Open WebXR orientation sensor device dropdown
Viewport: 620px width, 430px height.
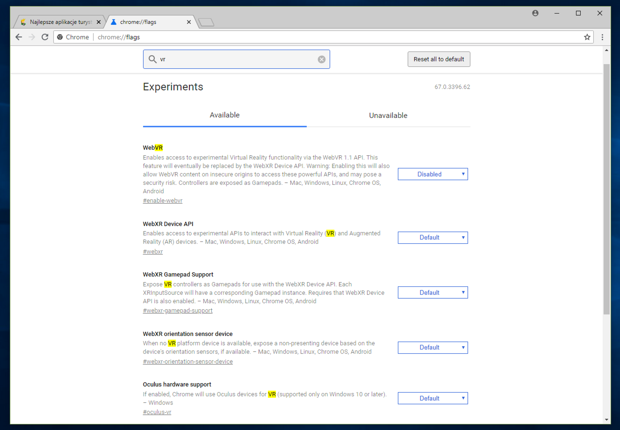point(433,348)
